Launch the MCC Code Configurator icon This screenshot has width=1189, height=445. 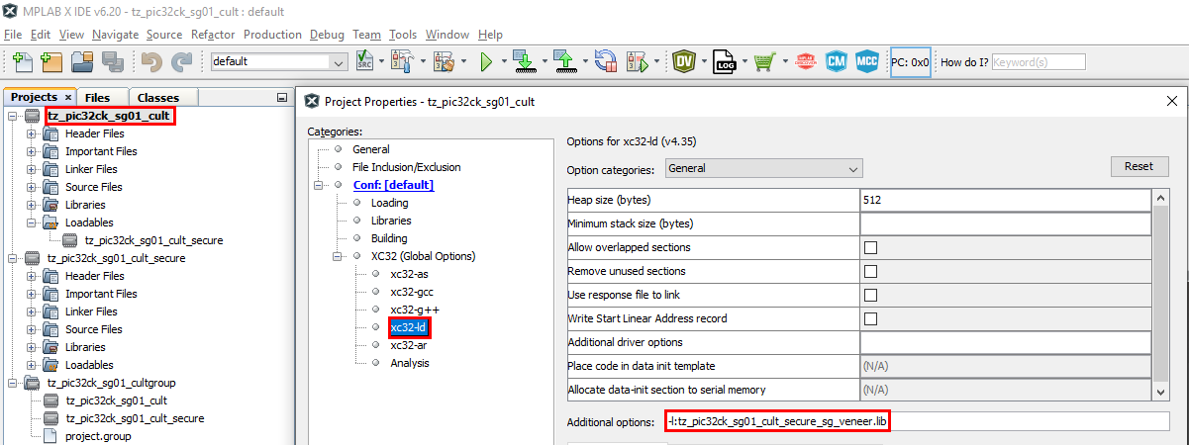tap(867, 61)
